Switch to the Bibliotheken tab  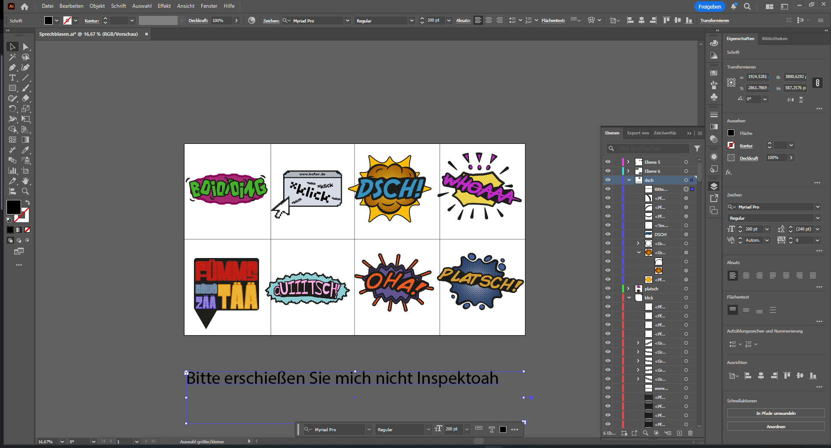click(x=774, y=39)
